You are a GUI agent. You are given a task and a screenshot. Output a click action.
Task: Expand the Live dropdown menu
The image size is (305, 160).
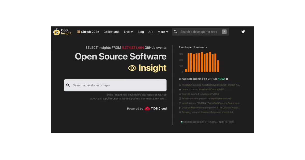point(128,32)
